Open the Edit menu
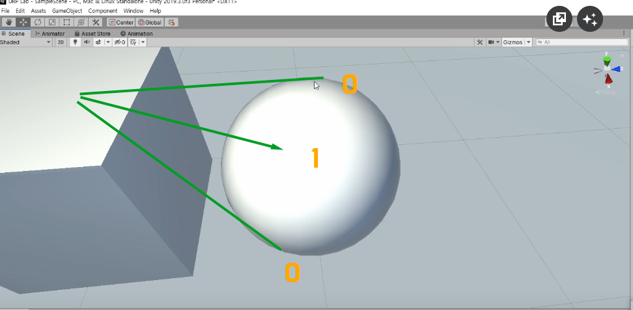 click(x=20, y=11)
